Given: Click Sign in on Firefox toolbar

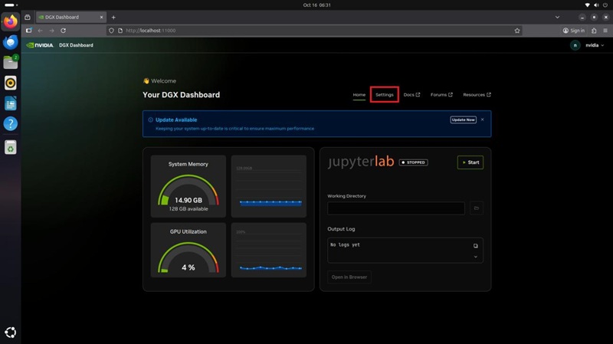Looking at the screenshot, I should (574, 31).
